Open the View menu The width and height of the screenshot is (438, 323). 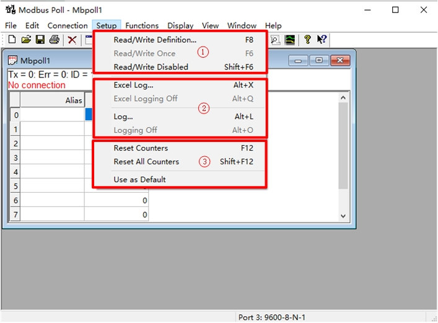211,25
